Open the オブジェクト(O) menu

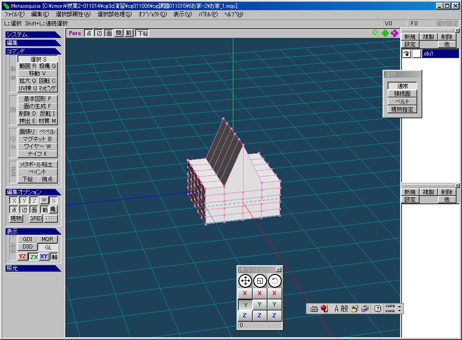[x=152, y=14]
